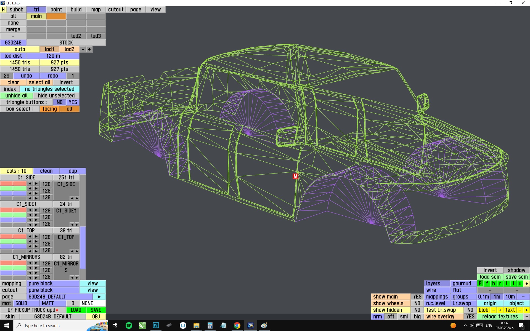Click the C1_SIDE red colour bar
This screenshot has width=530, height=331.
pos(13,184)
